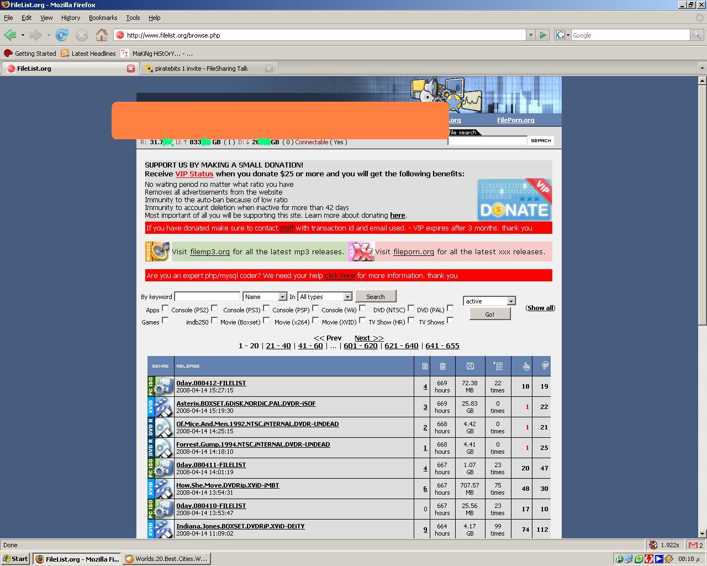Open the Bookmarks menu
Viewport: 707px width, 566px height.
[x=103, y=18]
